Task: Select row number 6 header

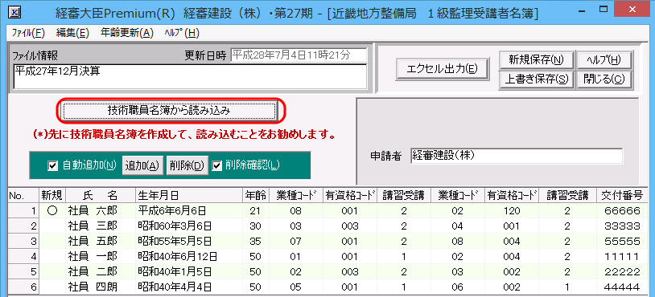Action: (x=23, y=287)
